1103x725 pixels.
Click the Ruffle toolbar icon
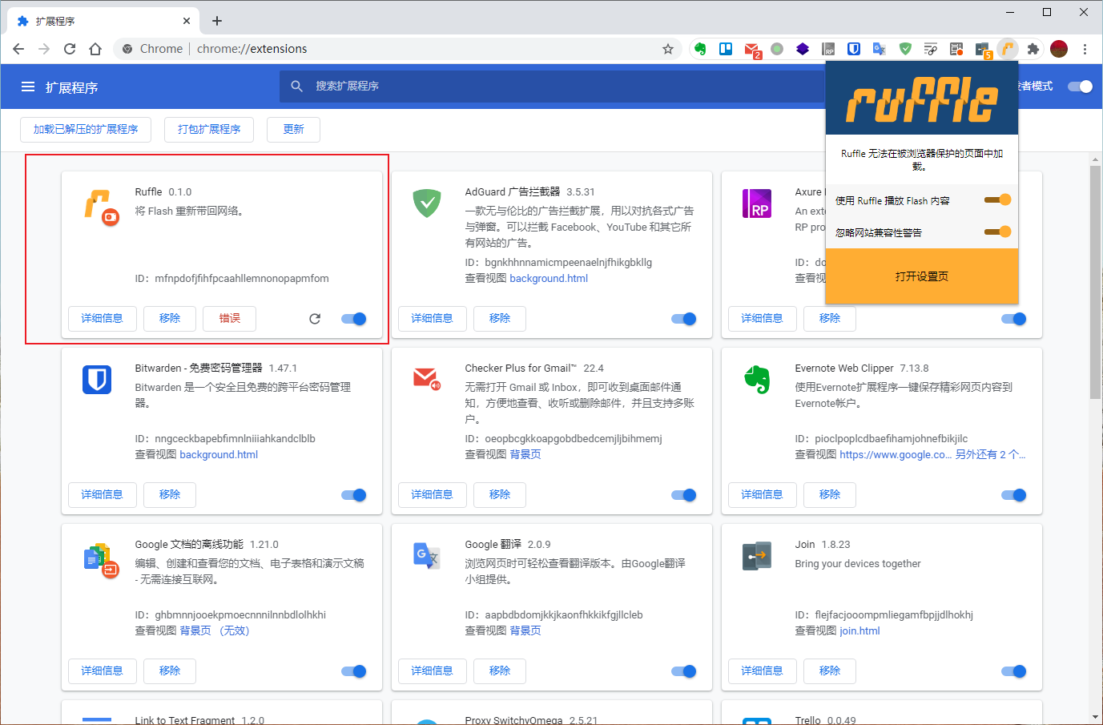1008,49
